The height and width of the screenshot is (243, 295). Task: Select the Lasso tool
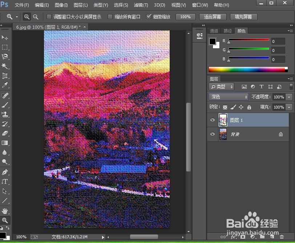click(x=5, y=57)
